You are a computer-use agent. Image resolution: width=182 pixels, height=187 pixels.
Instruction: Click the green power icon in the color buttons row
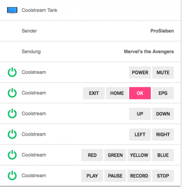click(x=12, y=155)
